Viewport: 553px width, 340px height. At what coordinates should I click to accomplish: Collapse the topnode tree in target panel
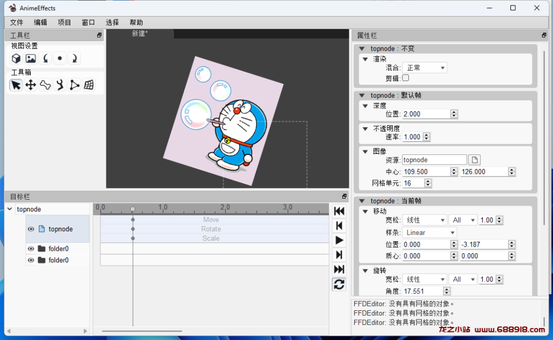tap(10, 209)
